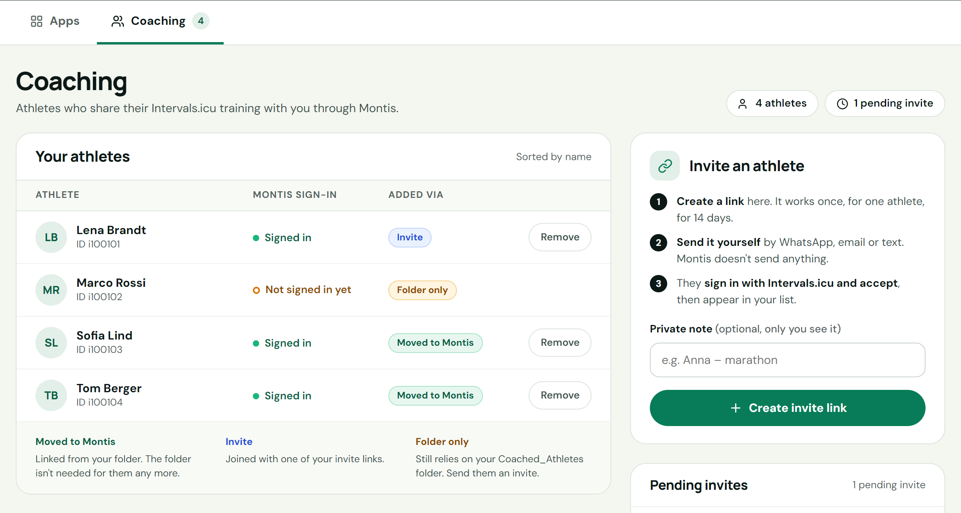Select the Coaching tab
The image size is (961, 513).
tap(160, 21)
